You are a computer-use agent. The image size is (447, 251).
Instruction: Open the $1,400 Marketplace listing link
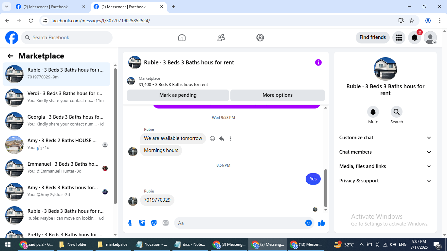tap(173, 84)
